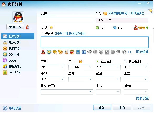The width and height of the screenshot is (154, 113).
Task: Open the birth day 1日 dropdown
Action: [x=136, y=67]
